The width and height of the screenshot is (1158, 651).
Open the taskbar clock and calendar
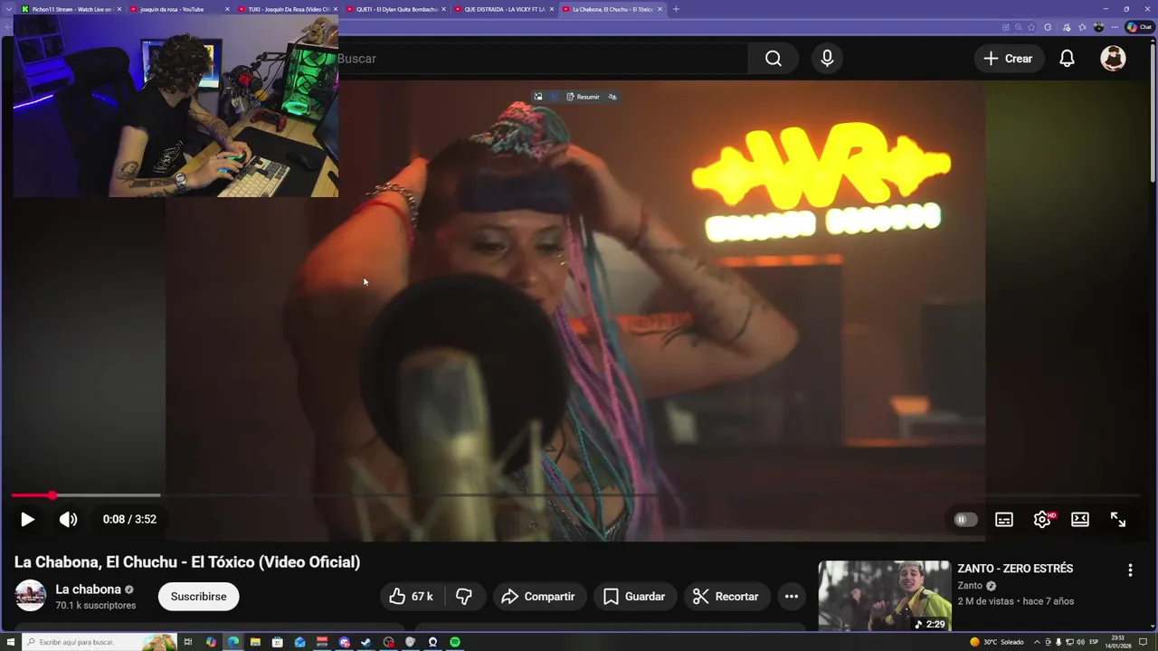[1118, 642]
